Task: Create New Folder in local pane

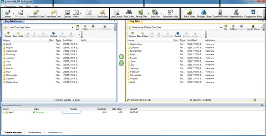Action: pos(18,35)
